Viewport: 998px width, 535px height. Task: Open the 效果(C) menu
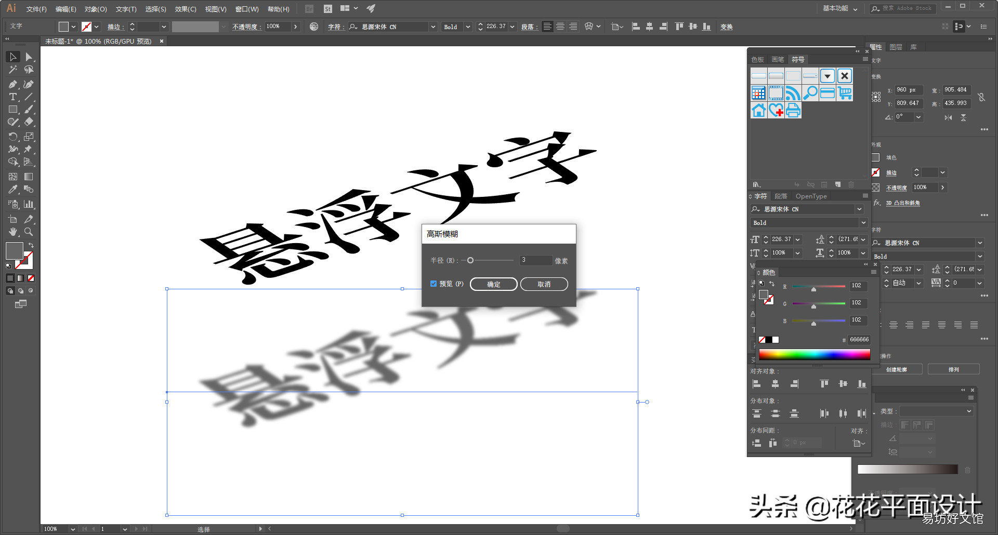click(186, 9)
